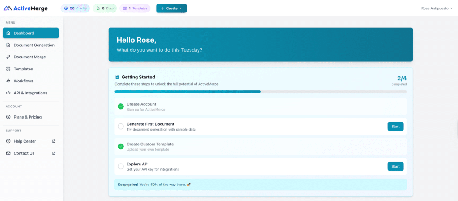The image size is (458, 201).
Task: Open Help Center external link icon
Action: (x=54, y=141)
